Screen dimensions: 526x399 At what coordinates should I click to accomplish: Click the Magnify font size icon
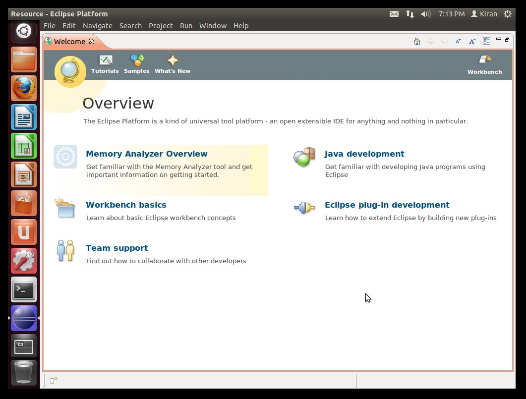pos(472,42)
